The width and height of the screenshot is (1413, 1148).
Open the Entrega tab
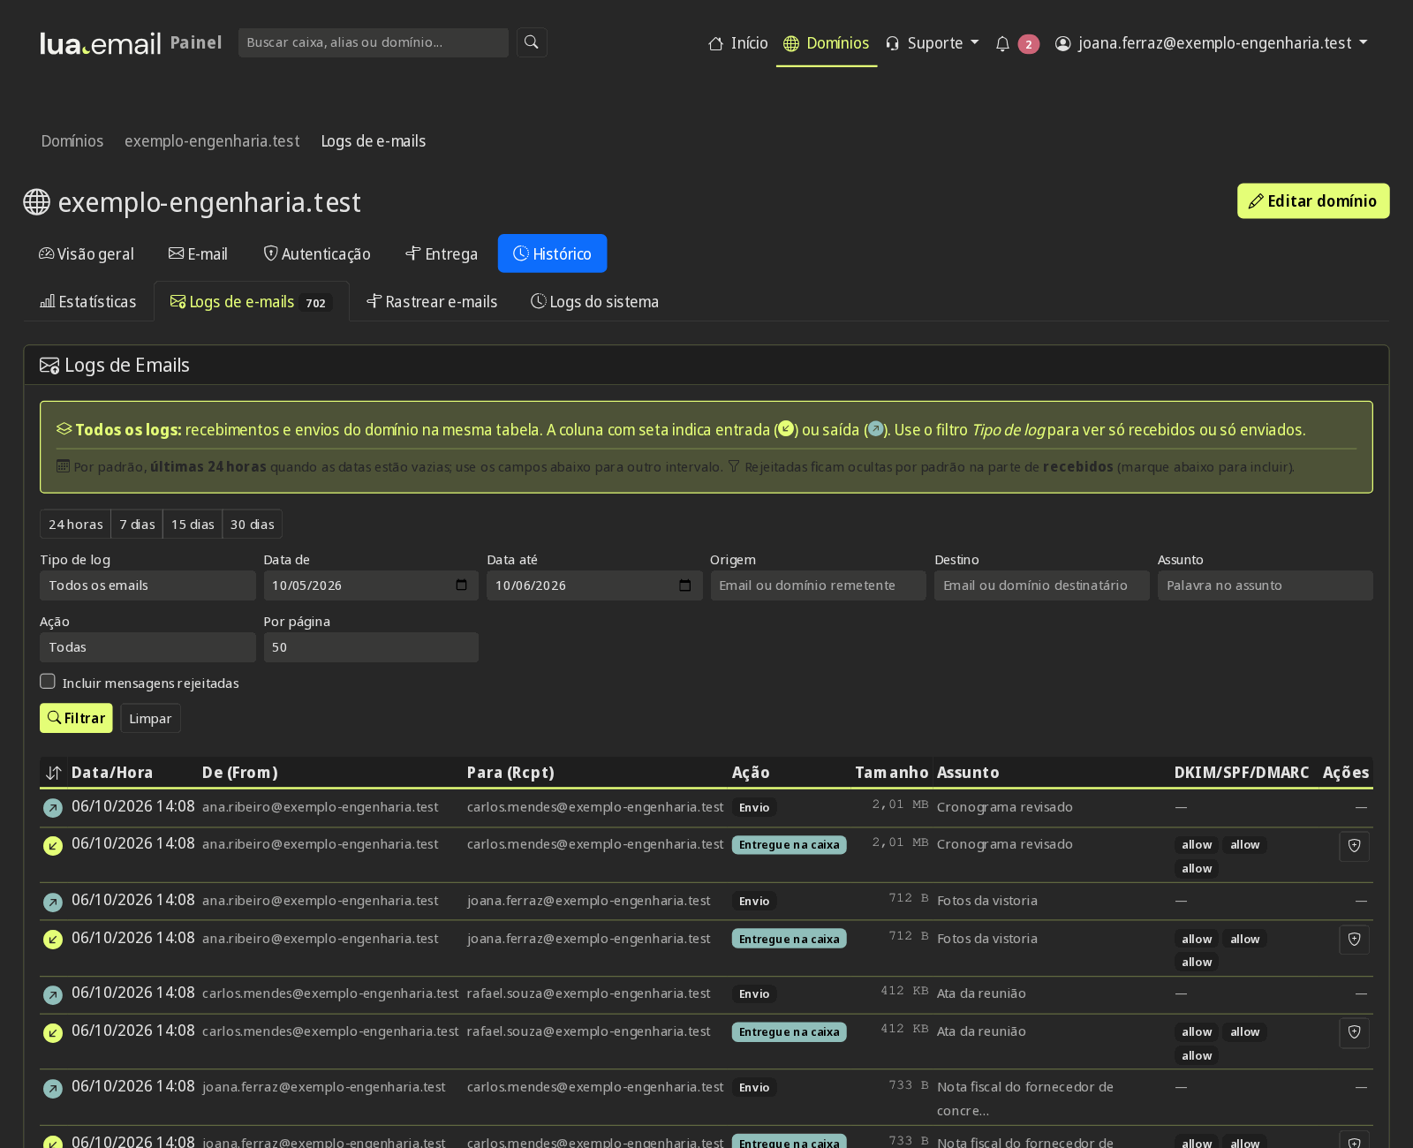click(442, 254)
